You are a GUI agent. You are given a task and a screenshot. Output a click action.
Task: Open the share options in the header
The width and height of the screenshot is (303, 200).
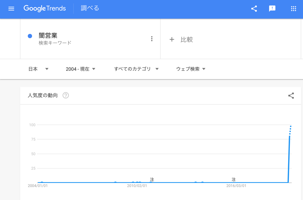254,8
